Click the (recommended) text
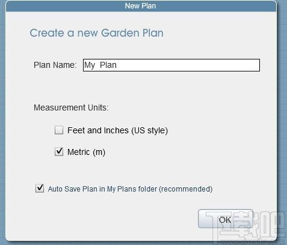The width and height of the screenshot is (287, 245). coord(186,189)
